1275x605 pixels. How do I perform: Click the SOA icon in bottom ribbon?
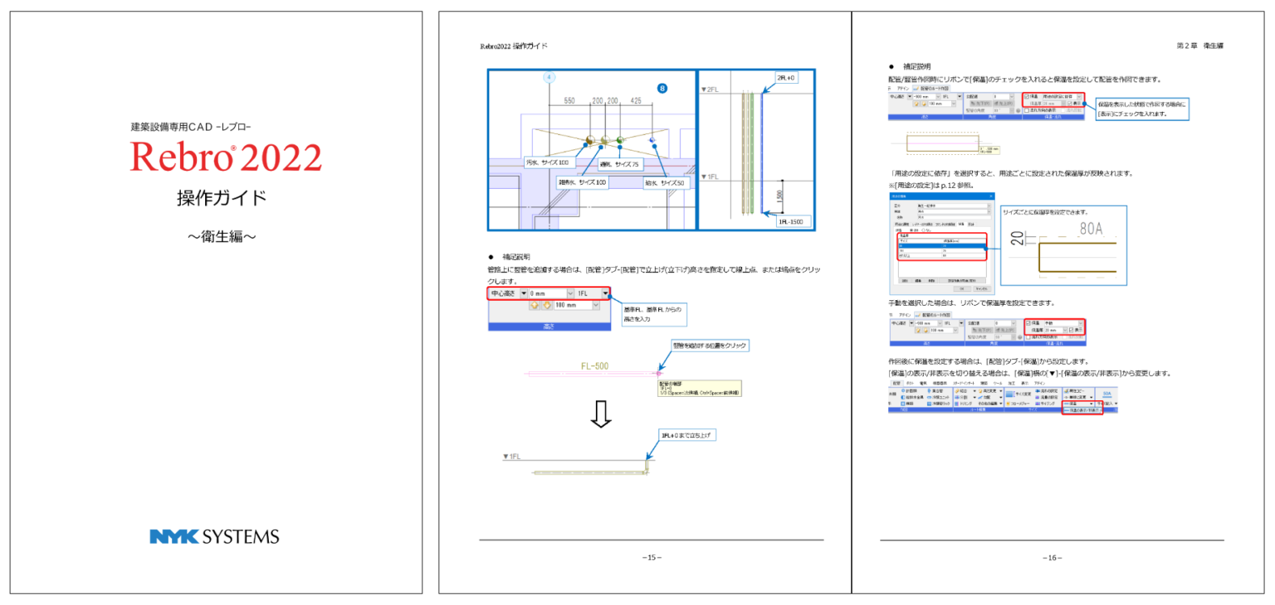pyautogui.click(x=1106, y=394)
